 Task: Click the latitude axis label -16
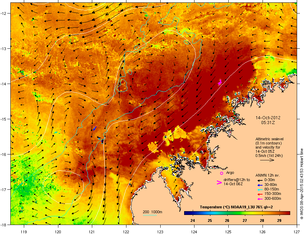(4, 154)
